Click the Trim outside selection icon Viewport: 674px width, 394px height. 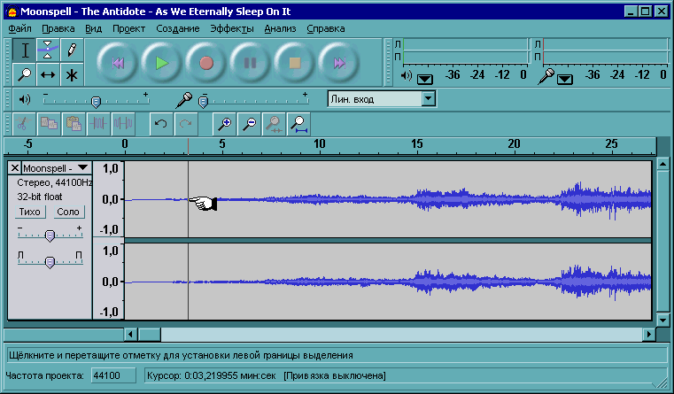pos(98,124)
